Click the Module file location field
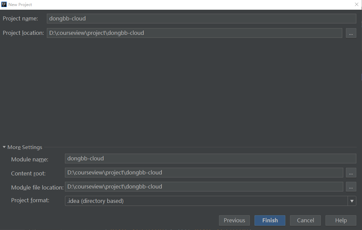This screenshot has width=362, height=230. 204,187
